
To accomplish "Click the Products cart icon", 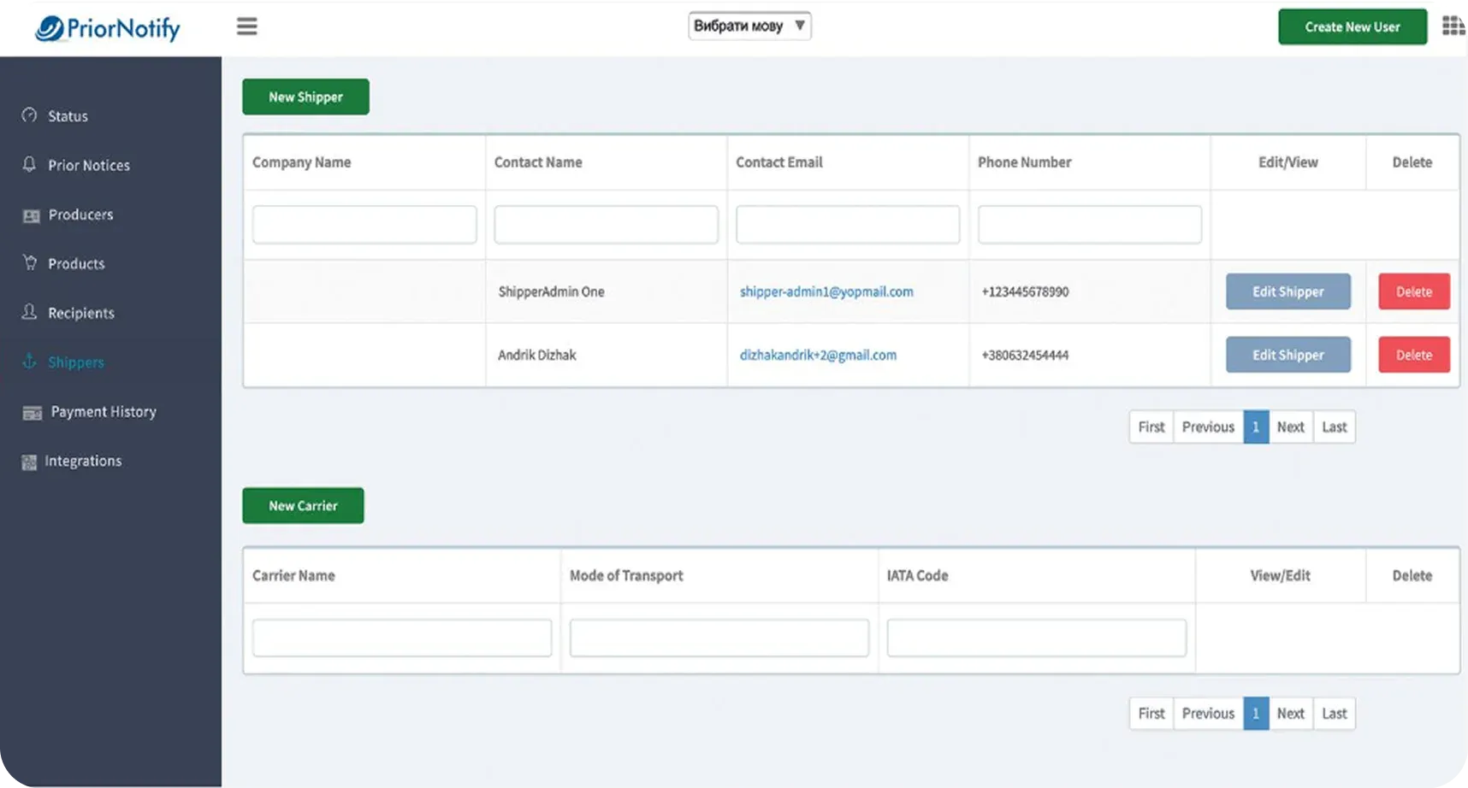I will pos(30,263).
